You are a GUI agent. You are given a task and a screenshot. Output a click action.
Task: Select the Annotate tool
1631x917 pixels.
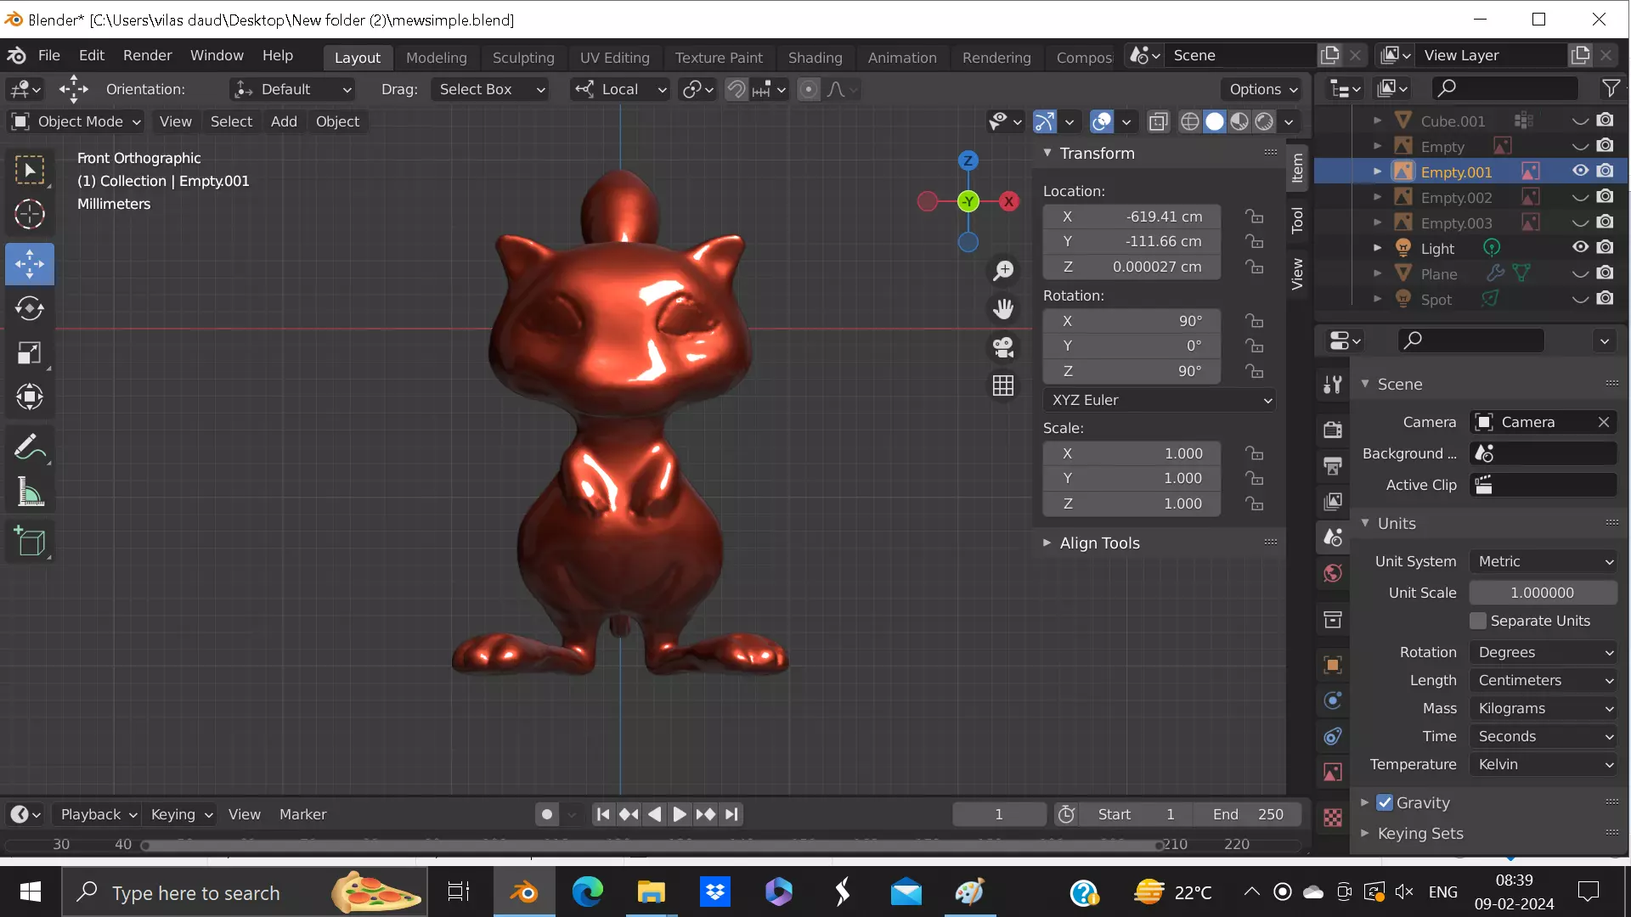coord(30,447)
